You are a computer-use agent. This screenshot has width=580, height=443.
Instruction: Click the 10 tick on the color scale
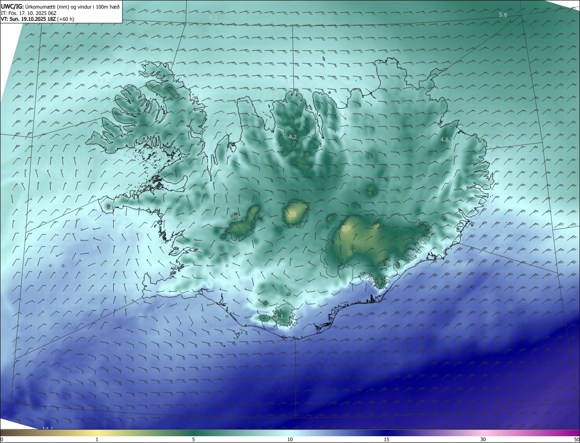[x=290, y=439]
